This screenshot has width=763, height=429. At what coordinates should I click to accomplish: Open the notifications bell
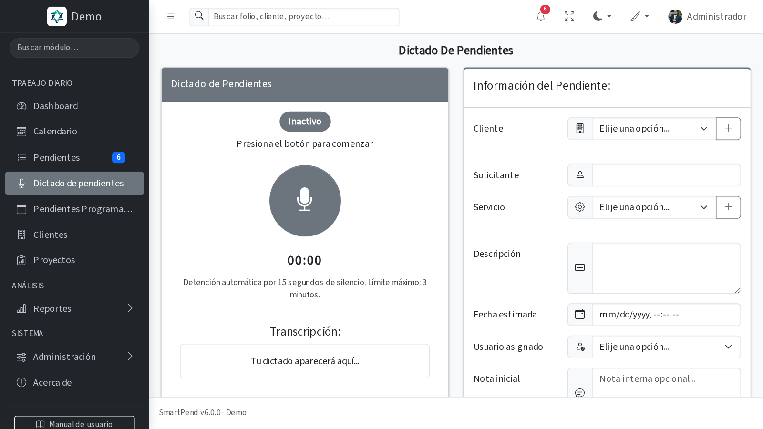click(540, 17)
